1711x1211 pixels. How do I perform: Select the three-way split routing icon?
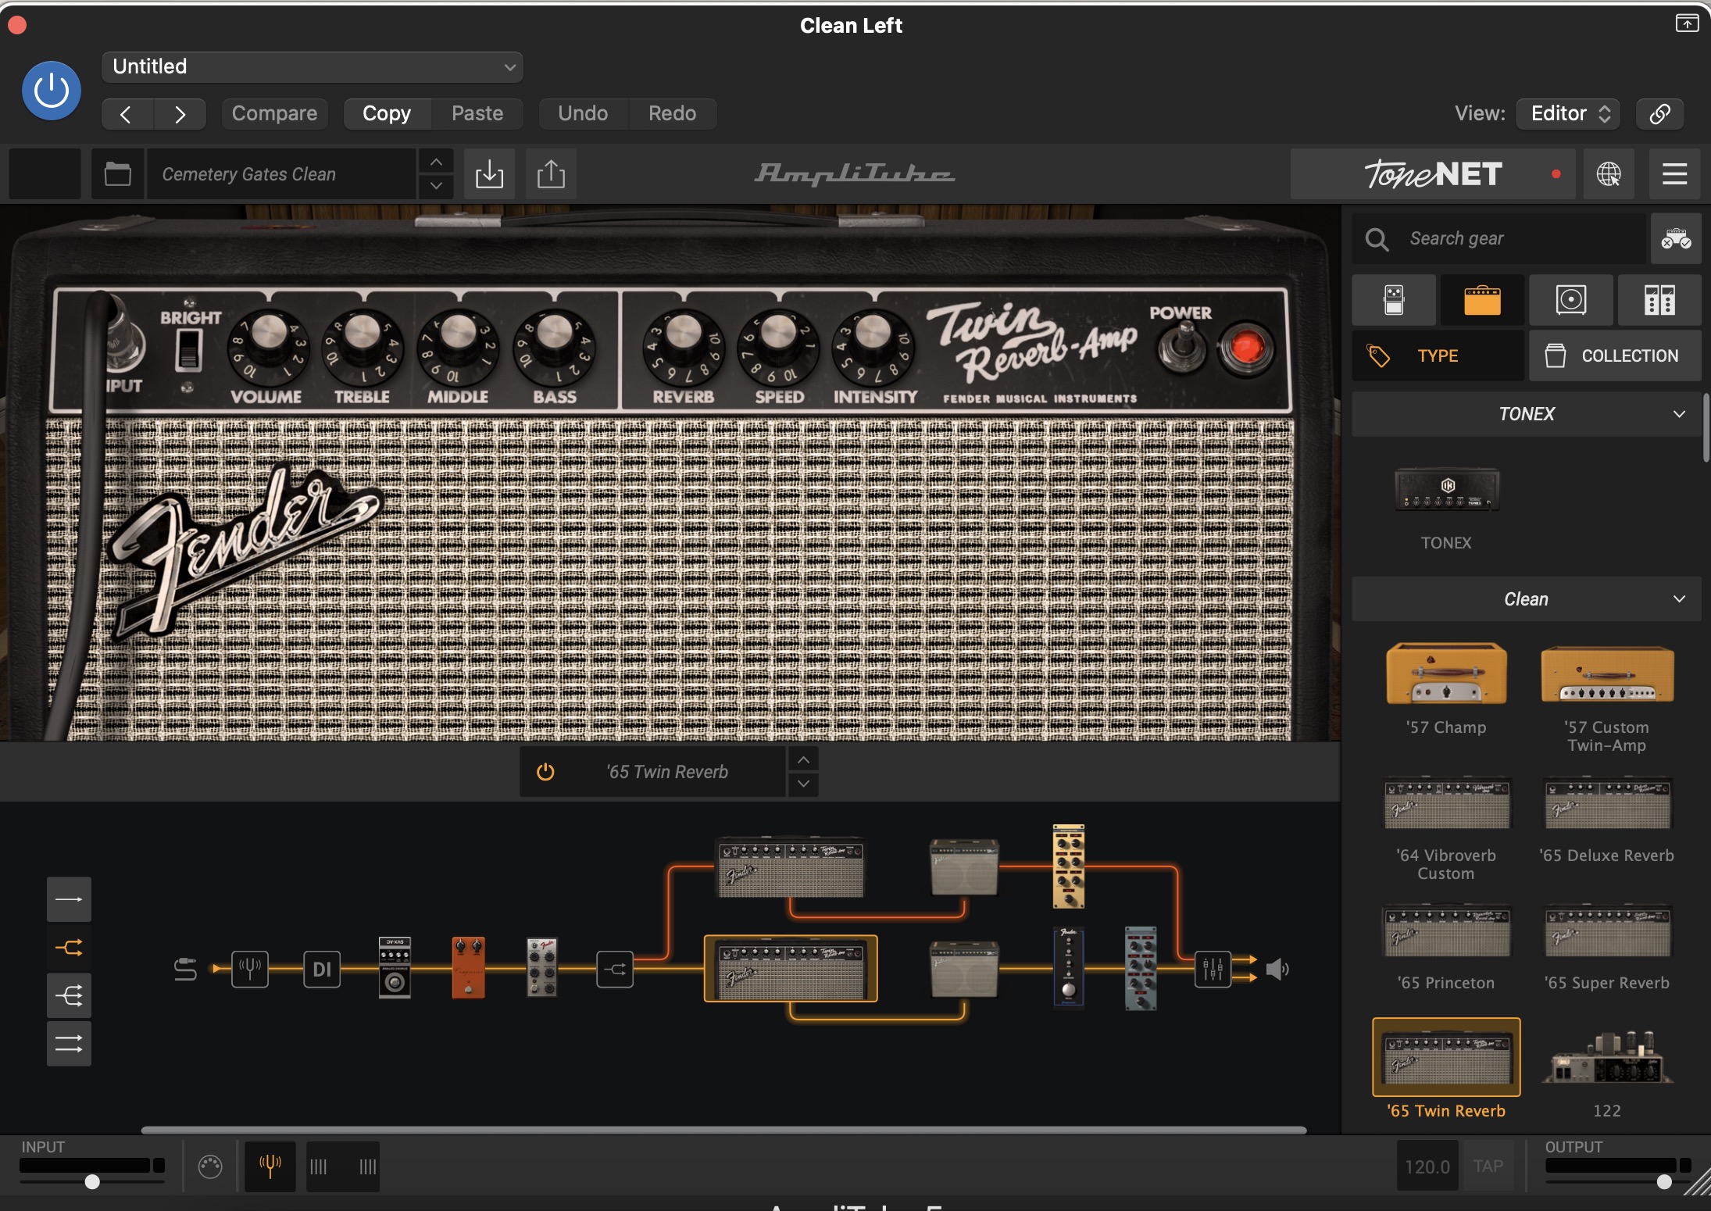(x=69, y=996)
